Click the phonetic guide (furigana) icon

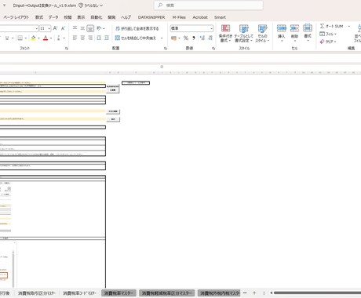coord(59,38)
